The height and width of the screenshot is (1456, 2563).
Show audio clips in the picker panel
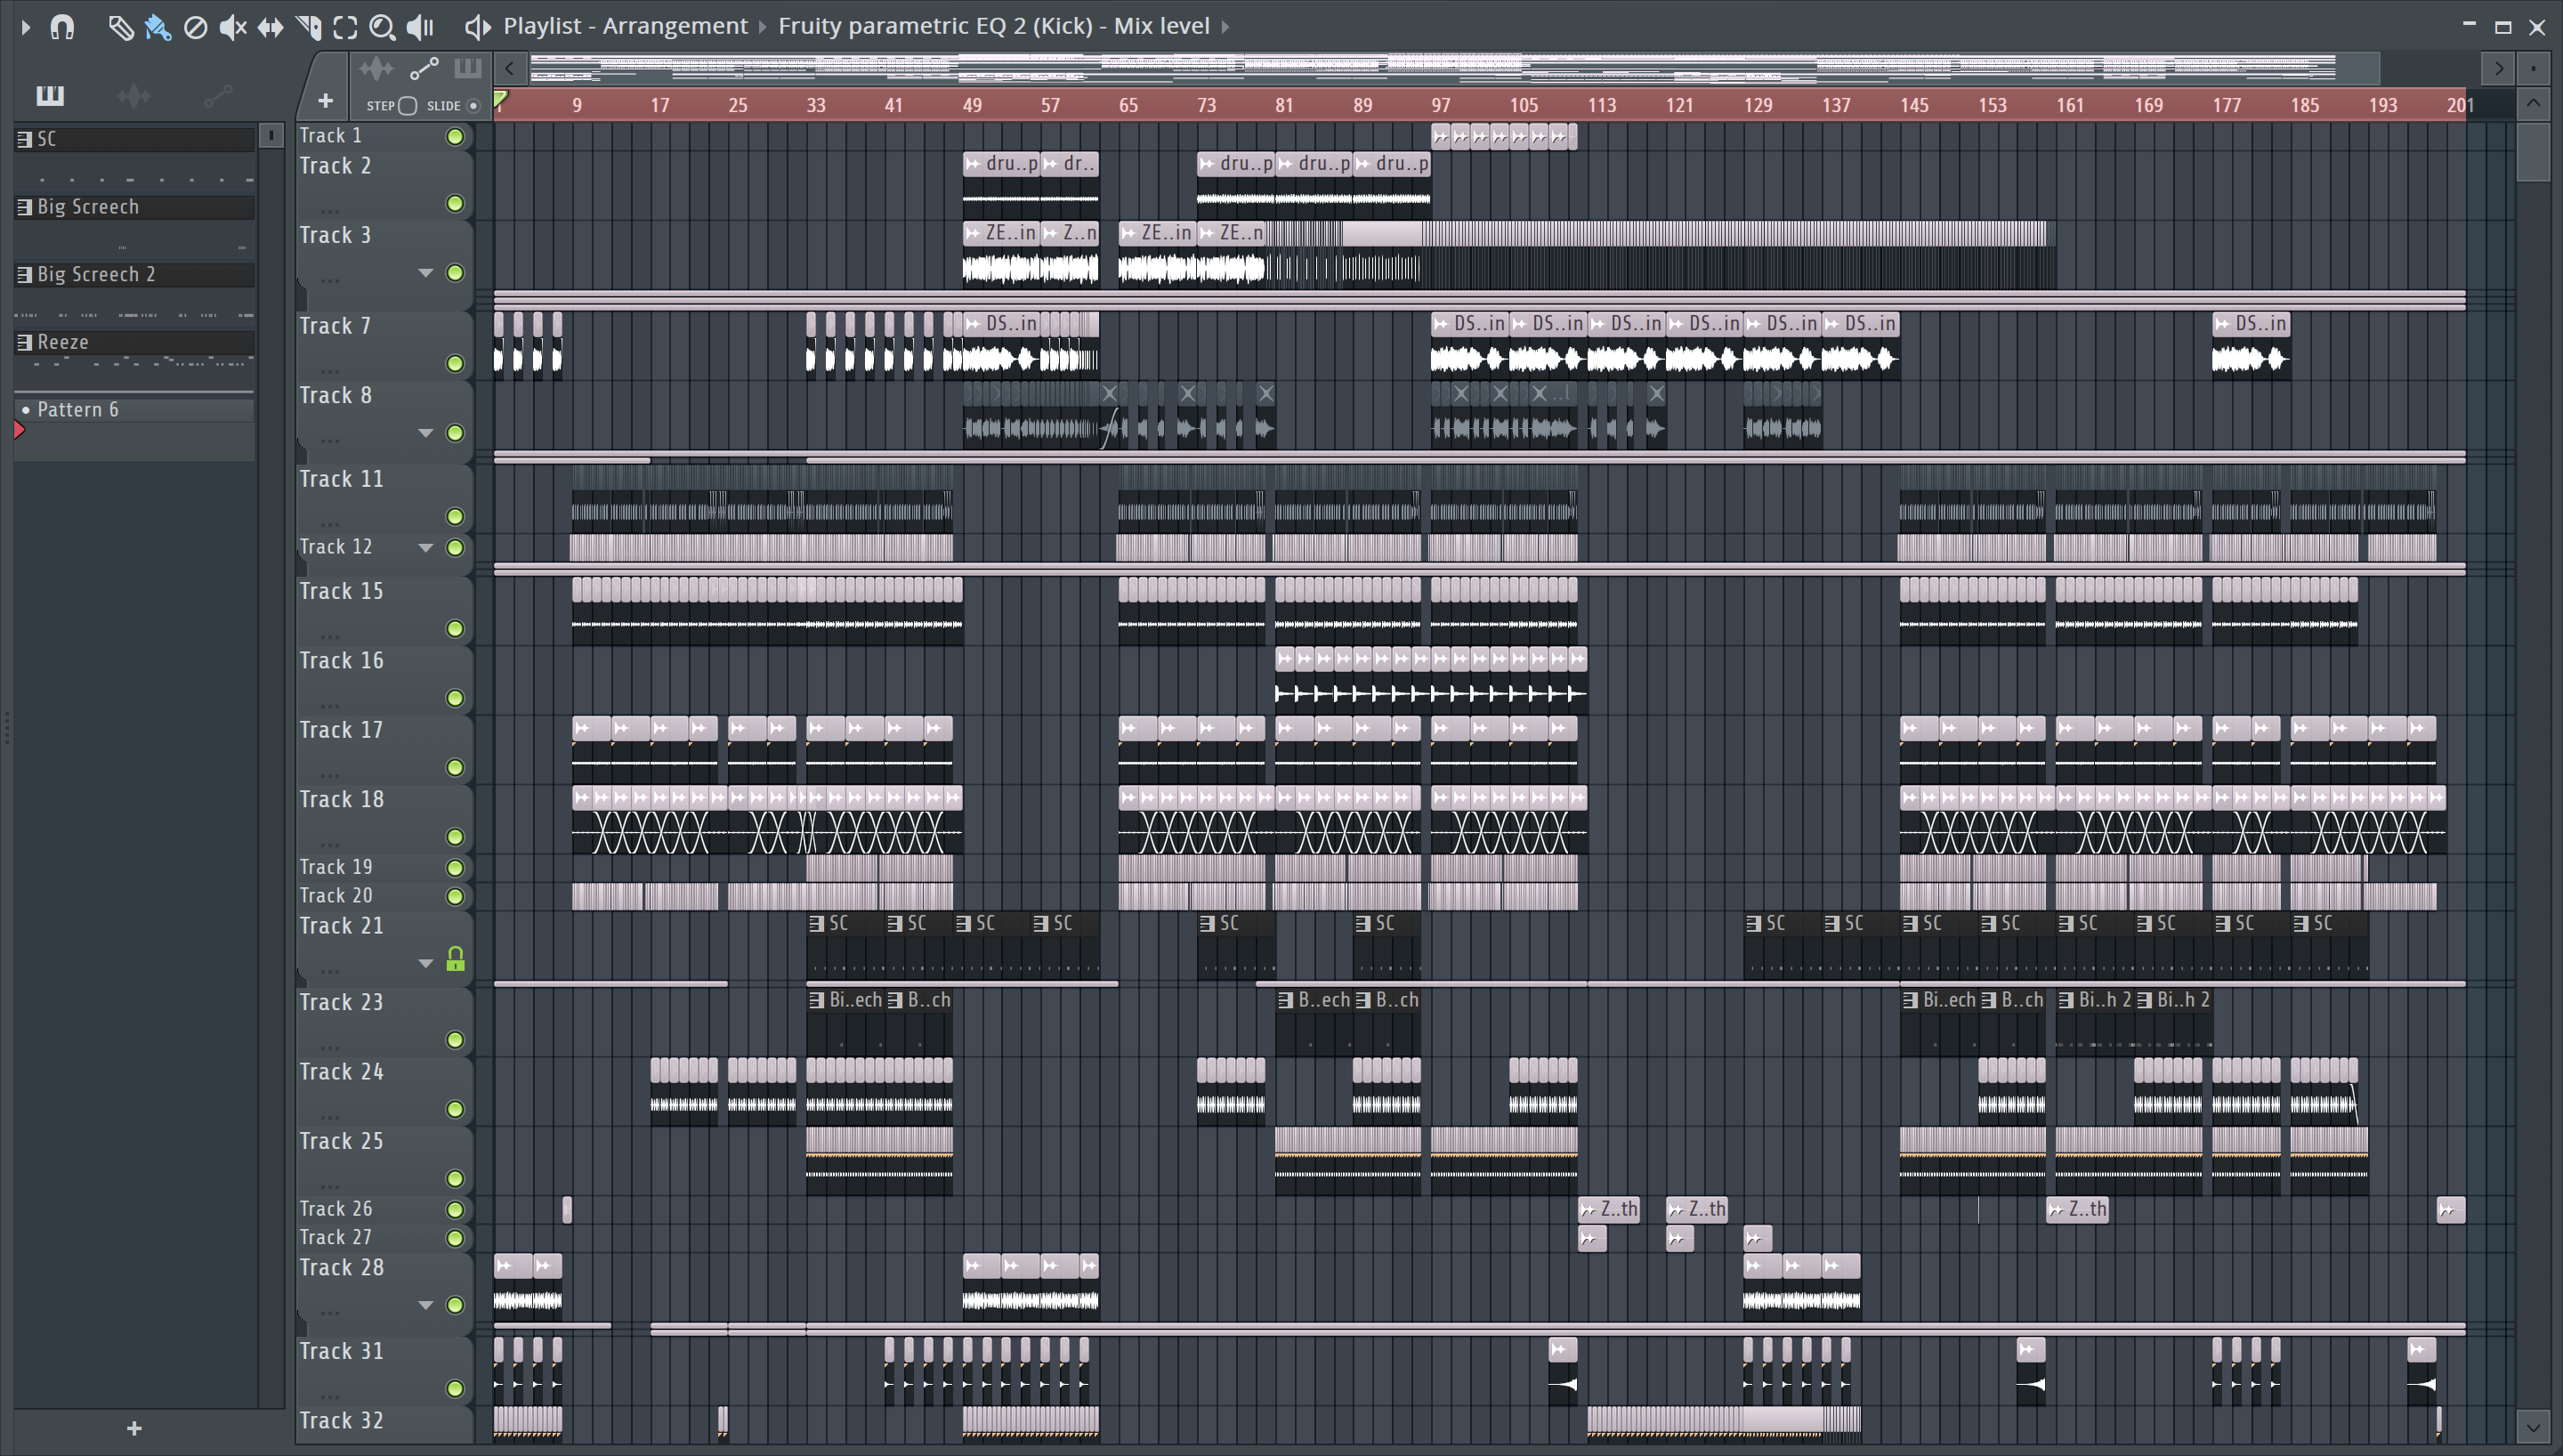click(133, 95)
